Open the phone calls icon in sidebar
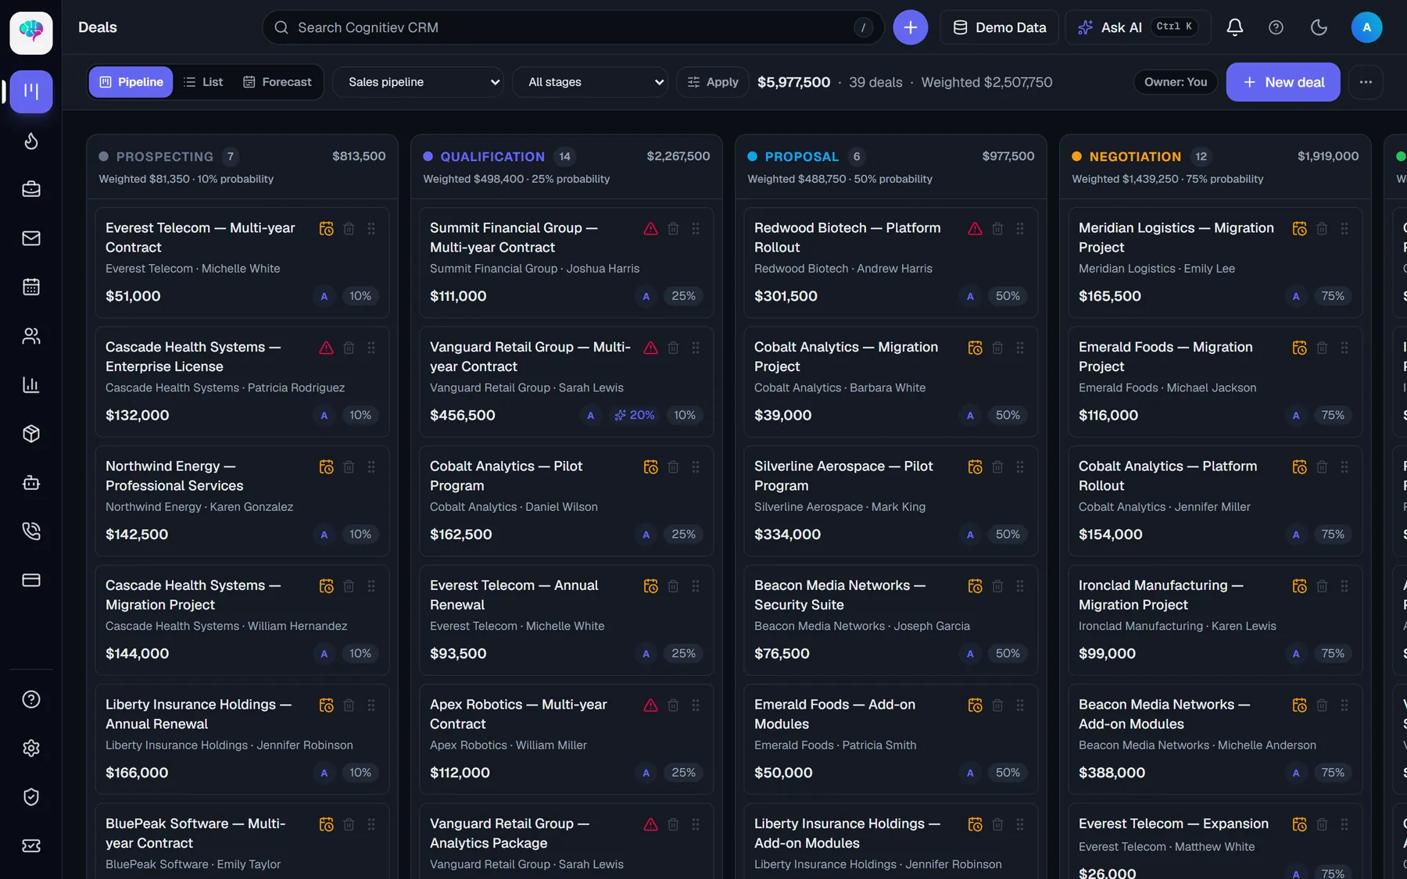The width and height of the screenshot is (1407, 879). (x=31, y=531)
